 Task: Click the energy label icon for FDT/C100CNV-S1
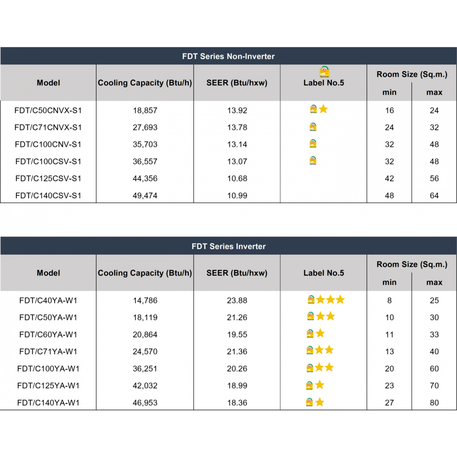(x=313, y=143)
